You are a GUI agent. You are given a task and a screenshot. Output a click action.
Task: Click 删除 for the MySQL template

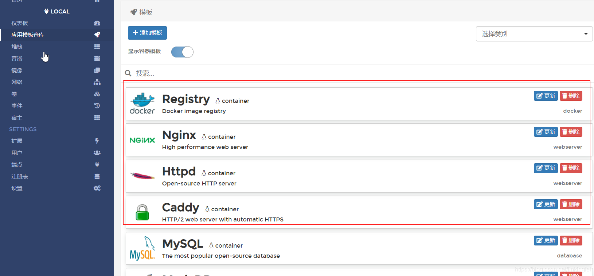coord(571,240)
